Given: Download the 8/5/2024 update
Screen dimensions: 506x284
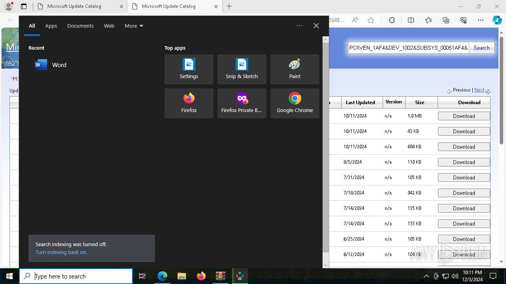Looking at the screenshot, I should pos(464,162).
